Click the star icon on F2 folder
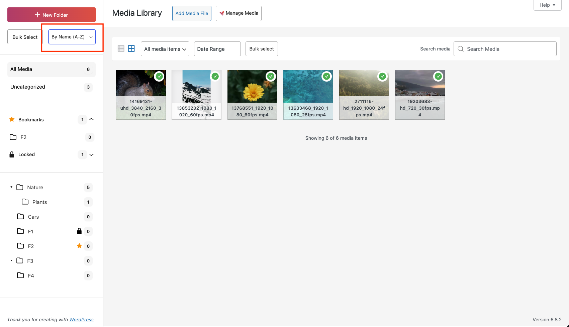This screenshot has height=327, width=569. tap(79, 246)
